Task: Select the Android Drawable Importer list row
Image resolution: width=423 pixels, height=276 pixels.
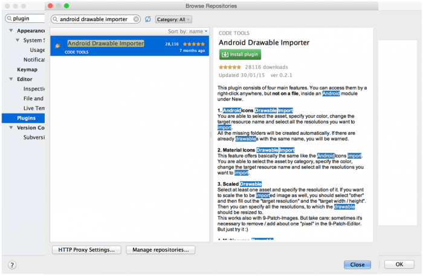Action: pos(130,46)
